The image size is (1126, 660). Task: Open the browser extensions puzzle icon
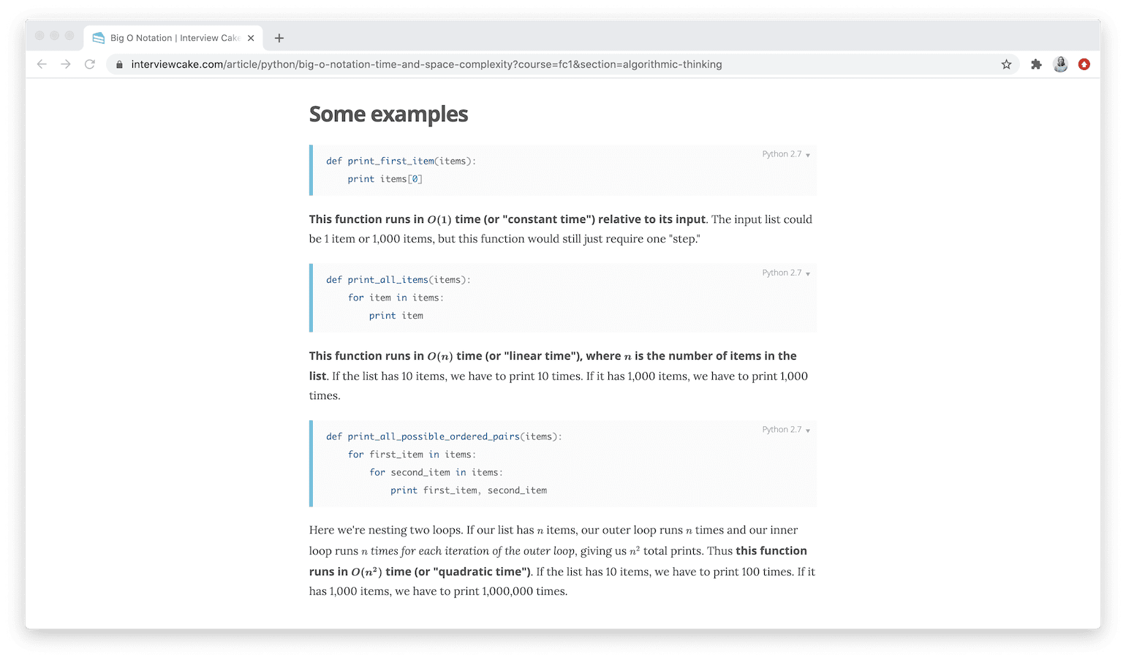1036,64
